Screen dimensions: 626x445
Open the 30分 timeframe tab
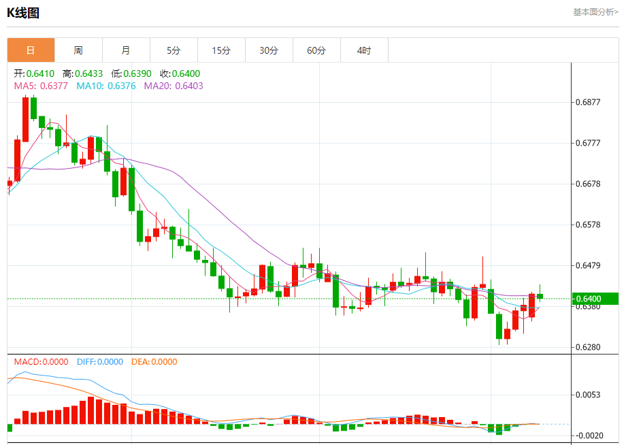click(269, 50)
